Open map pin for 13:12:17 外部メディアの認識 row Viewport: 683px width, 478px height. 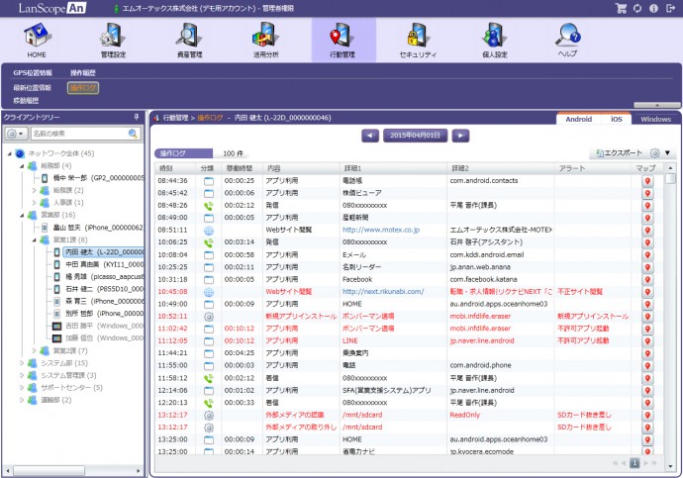647,415
